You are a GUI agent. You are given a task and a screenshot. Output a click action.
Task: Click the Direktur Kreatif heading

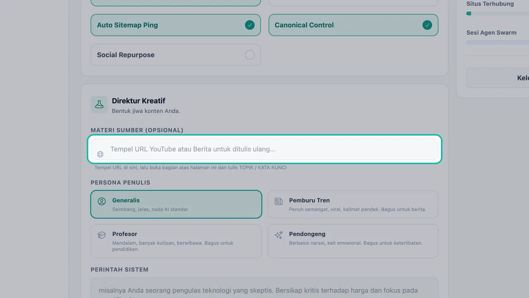coord(138,101)
